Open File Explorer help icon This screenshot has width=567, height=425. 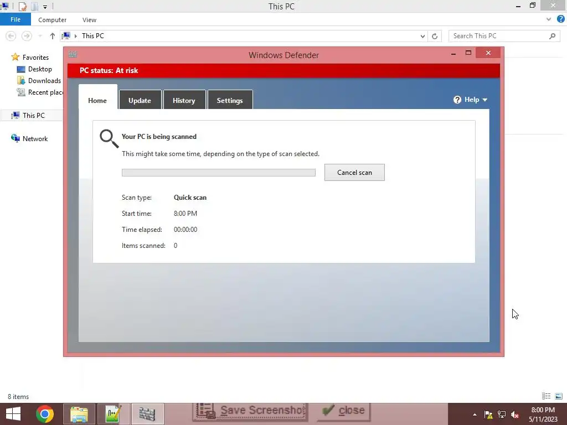pos(560,19)
